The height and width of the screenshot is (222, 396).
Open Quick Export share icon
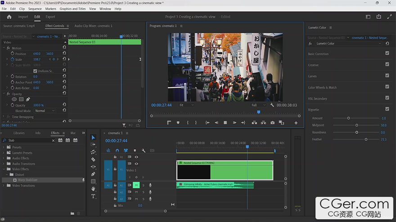tap(378, 17)
